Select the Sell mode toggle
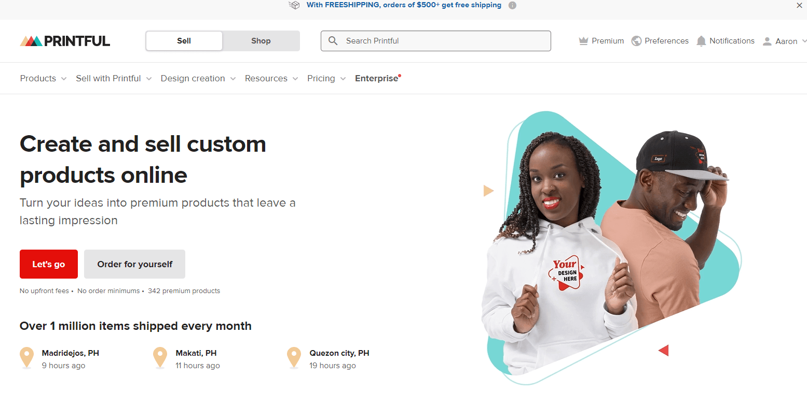This screenshot has height=406, width=807. coord(184,41)
